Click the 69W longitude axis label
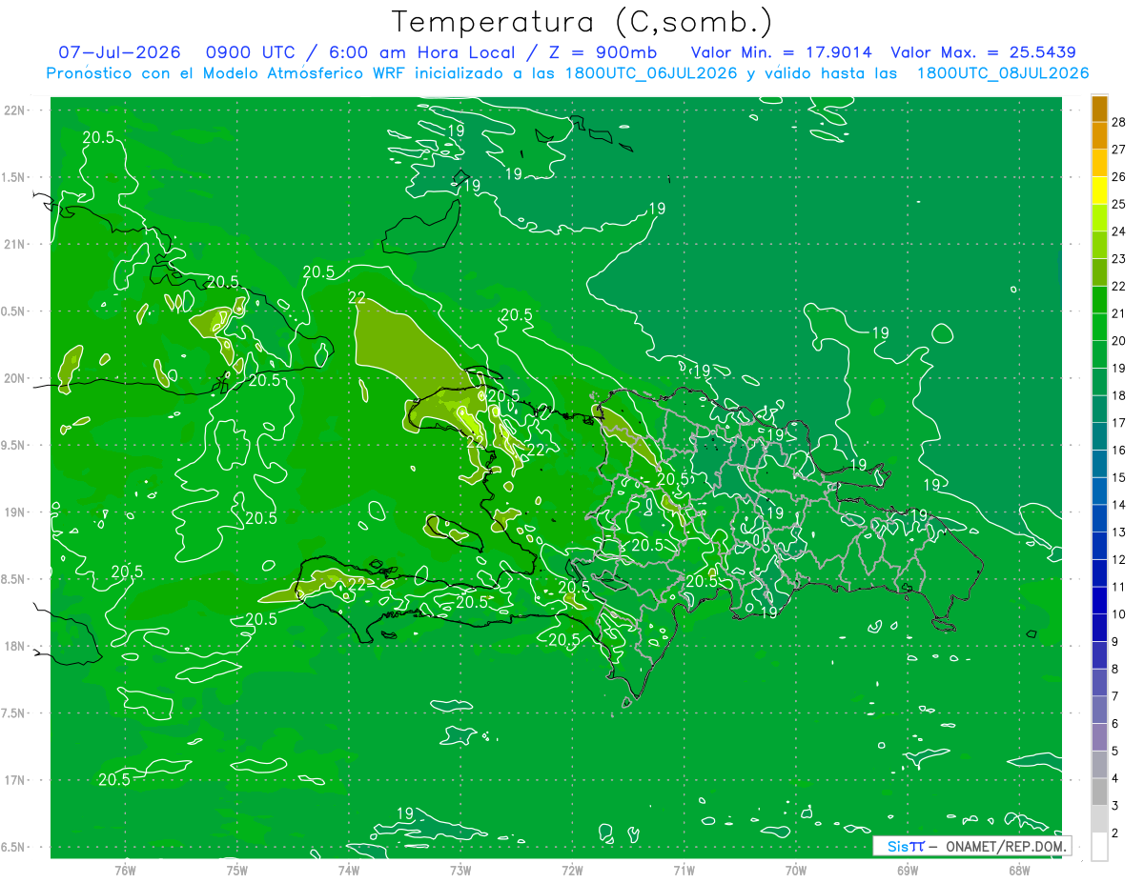This screenshot has height=883, width=1144. pyautogui.click(x=908, y=870)
